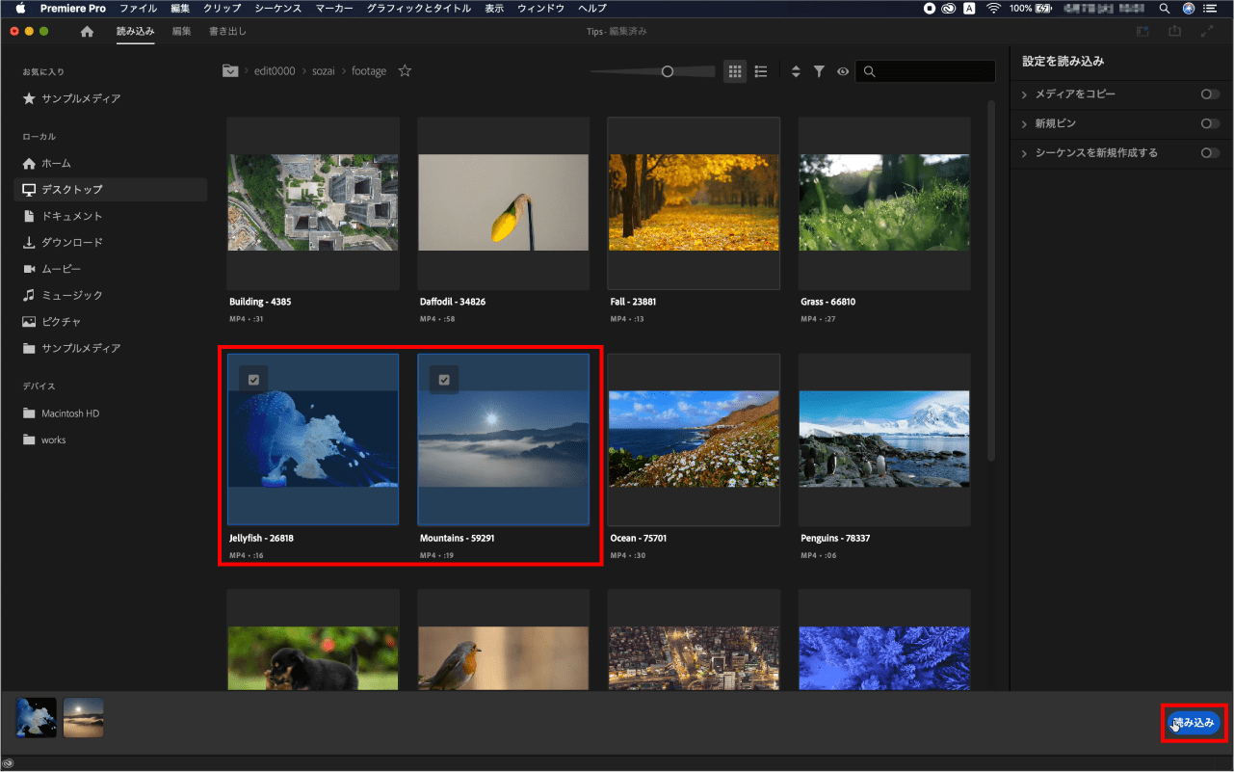The width and height of the screenshot is (1234, 772).
Task: Navigate to footage in breadcrumb
Action: click(369, 71)
